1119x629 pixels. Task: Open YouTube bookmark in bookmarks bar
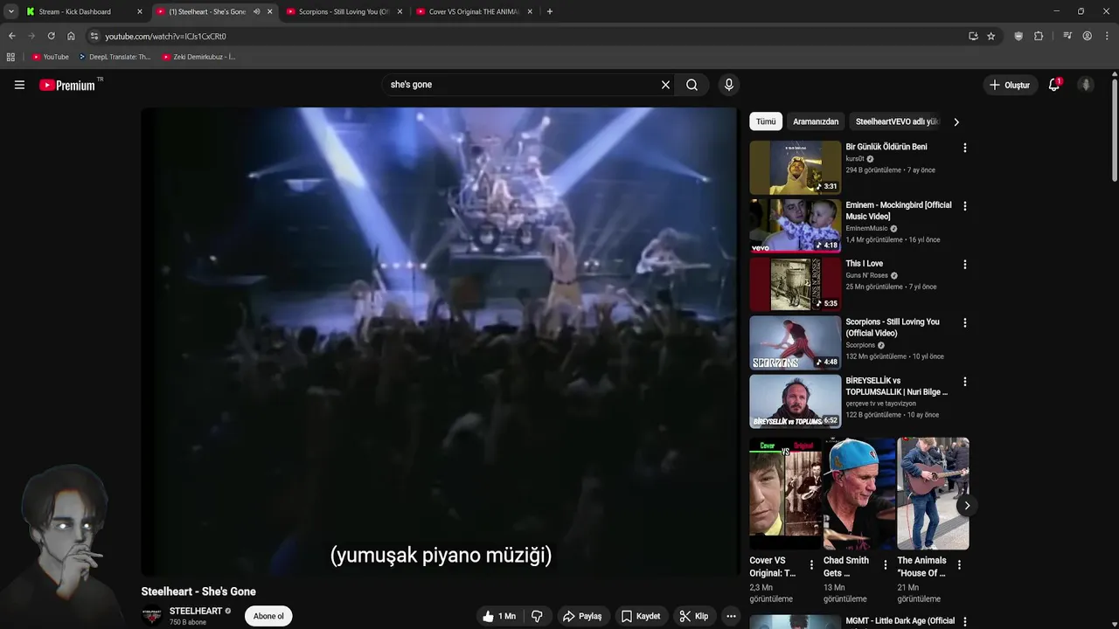point(50,57)
